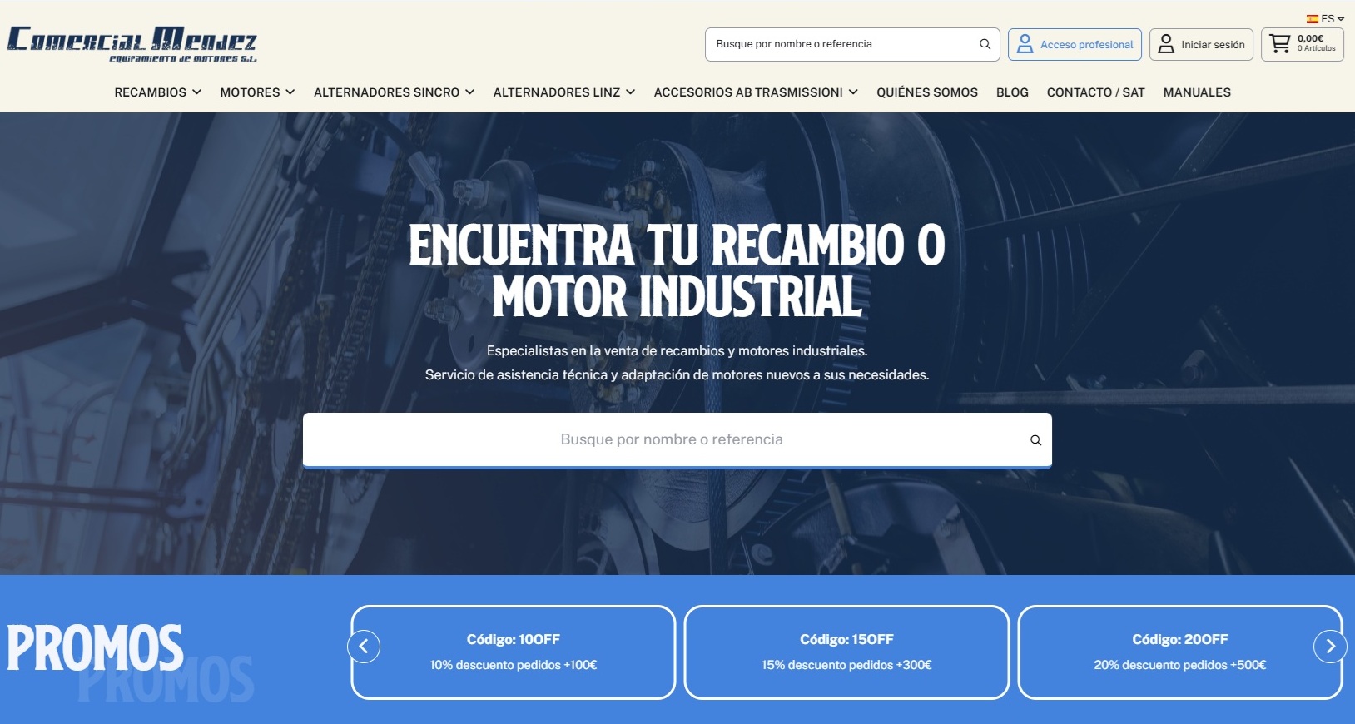Click the Comercial Mendez logo
The width and height of the screenshot is (1355, 724).
(132, 43)
